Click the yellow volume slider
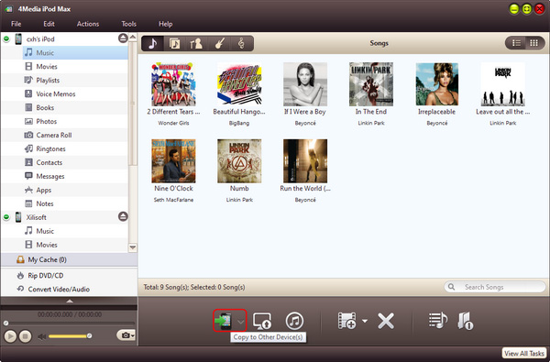Image resolution: width=550 pixels, height=362 pixels. [x=70, y=336]
